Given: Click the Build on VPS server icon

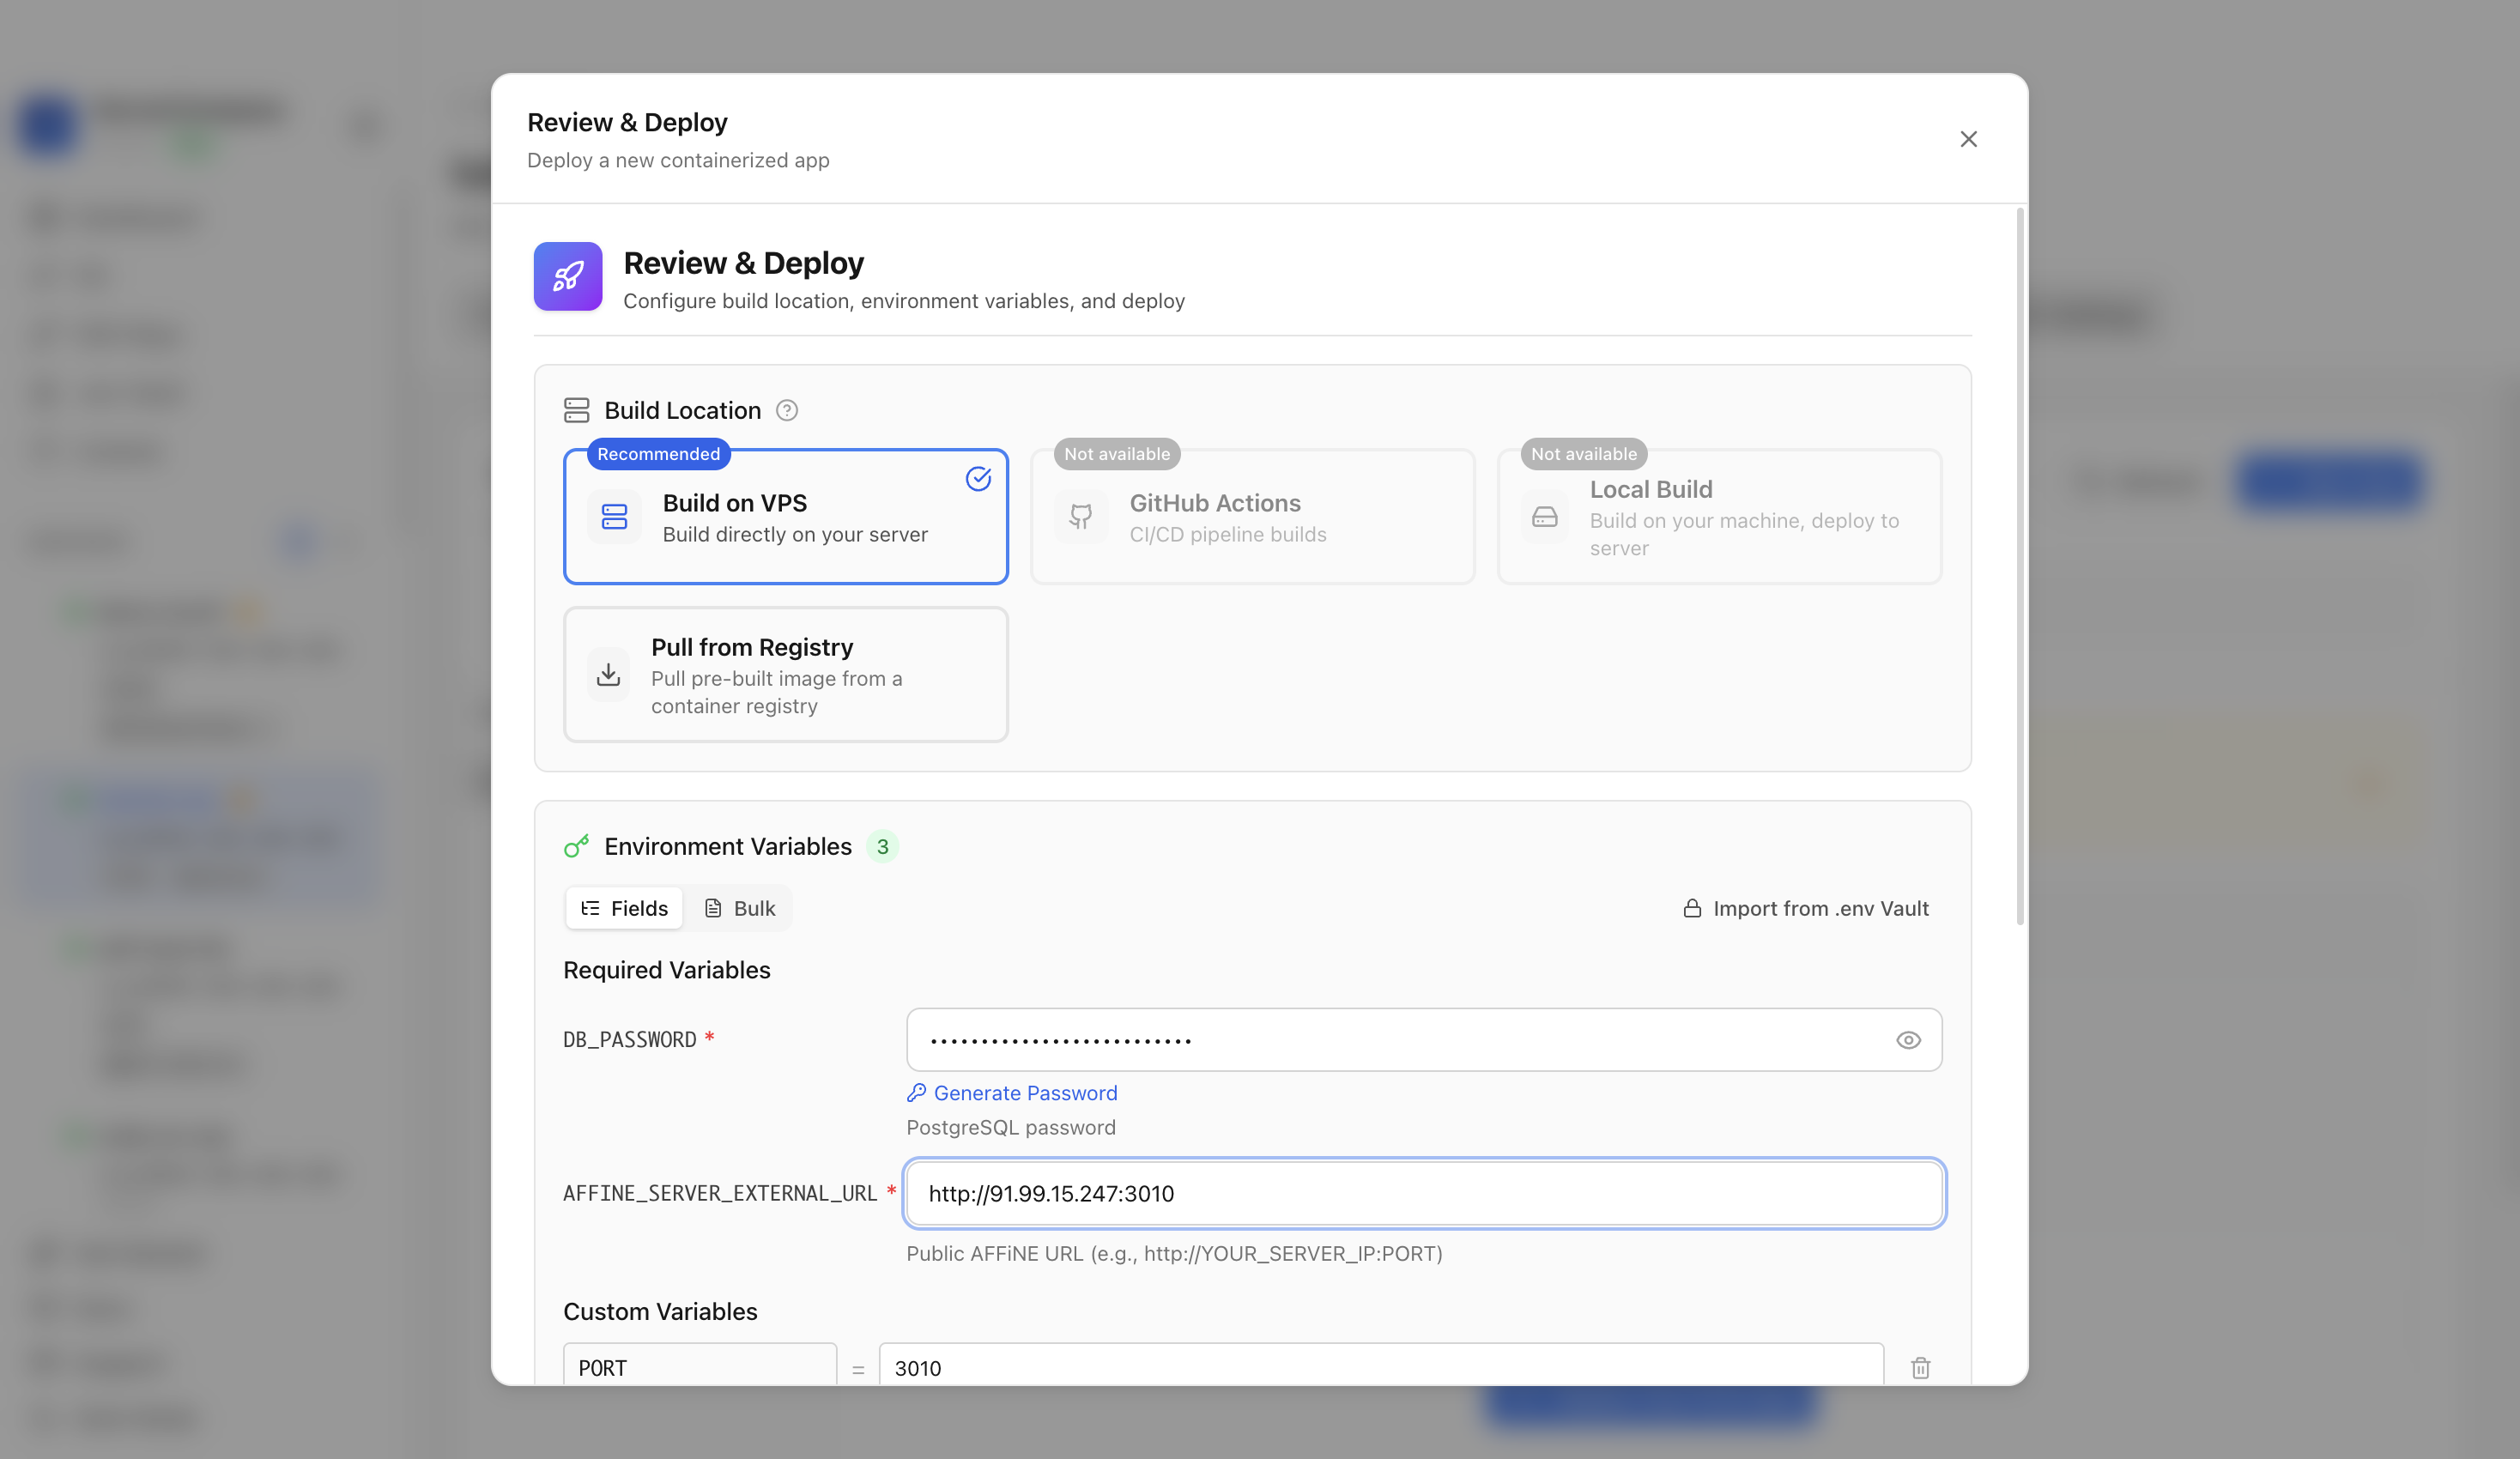Looking at the screenshot, I should coord(614,516).
